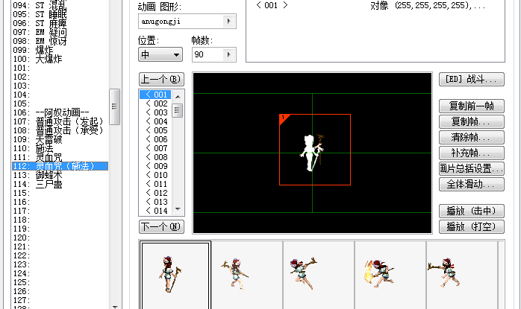Select the < 001 > timing row entry

pyautogui.click(x=375, y=5)
